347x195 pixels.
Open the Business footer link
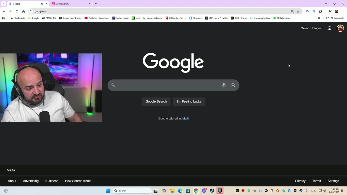point(52,181)
